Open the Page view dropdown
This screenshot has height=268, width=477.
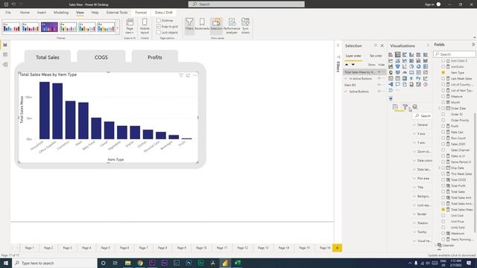[x=130, y=25]
